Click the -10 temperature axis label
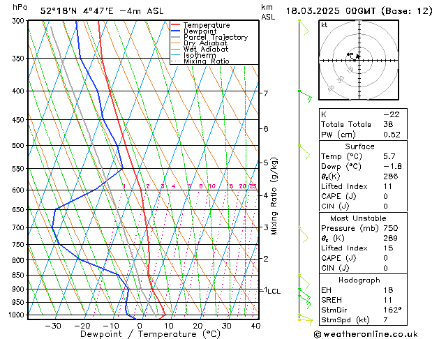The image size is (439, 339). pyautogui.click(x=111, y=326)
